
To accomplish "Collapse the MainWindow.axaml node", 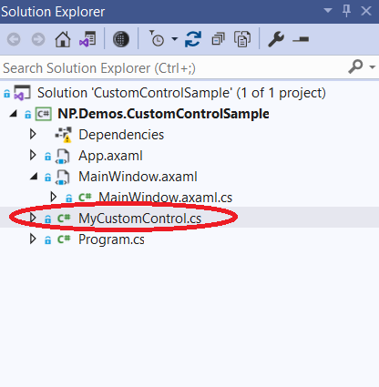I will coord(34,176).
